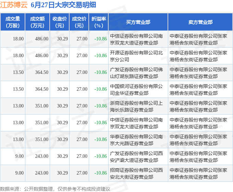Screen dimensions: 233x192
Task: Click 中信证券 buyer in the 18.00 row
Action: click(136, 39)
